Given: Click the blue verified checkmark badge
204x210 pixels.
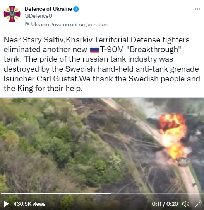Looking at the screenshot, I should (76, 9).
